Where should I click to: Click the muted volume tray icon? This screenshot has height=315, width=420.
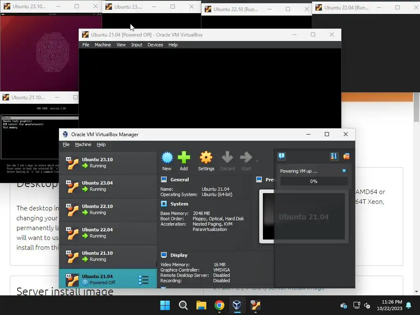tap(367, 305)
